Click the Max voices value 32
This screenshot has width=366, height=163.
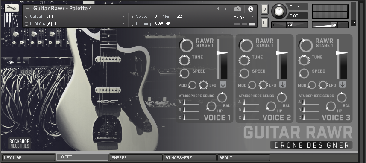click(179, 17)
